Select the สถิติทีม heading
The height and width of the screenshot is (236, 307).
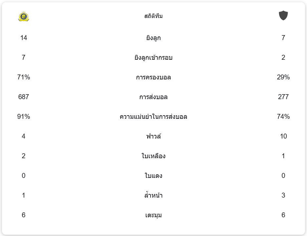[x=153, y=16]
